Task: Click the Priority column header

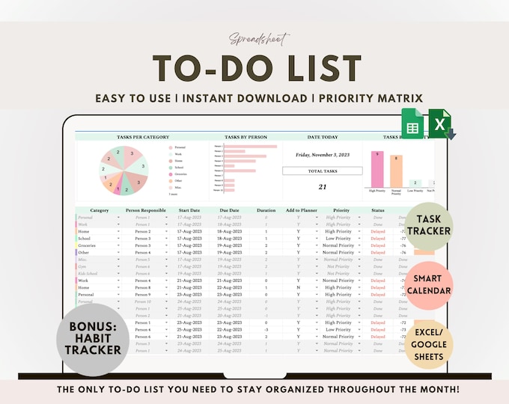Action: pyautogui.click(x=341, y=210)
